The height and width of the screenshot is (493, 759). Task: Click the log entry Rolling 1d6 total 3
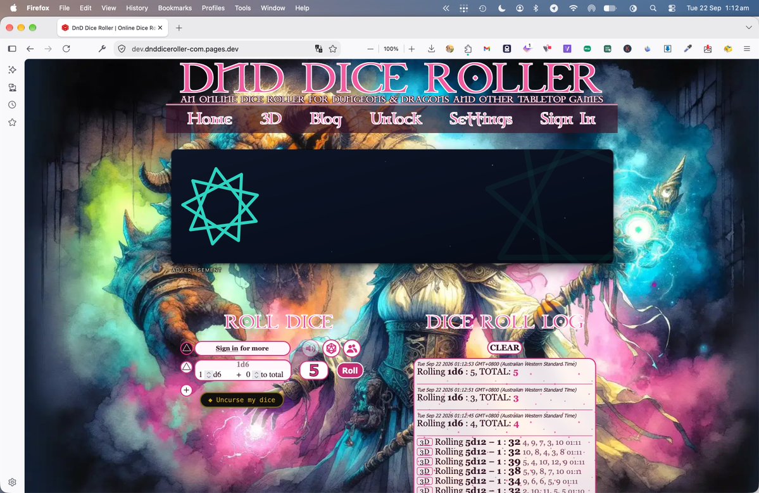pyautogui.click(x=505, y=396)
